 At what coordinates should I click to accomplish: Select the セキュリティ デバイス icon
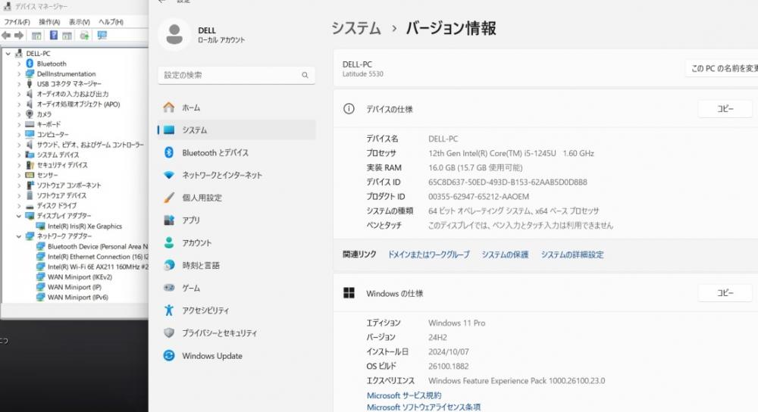pos(30,165)
